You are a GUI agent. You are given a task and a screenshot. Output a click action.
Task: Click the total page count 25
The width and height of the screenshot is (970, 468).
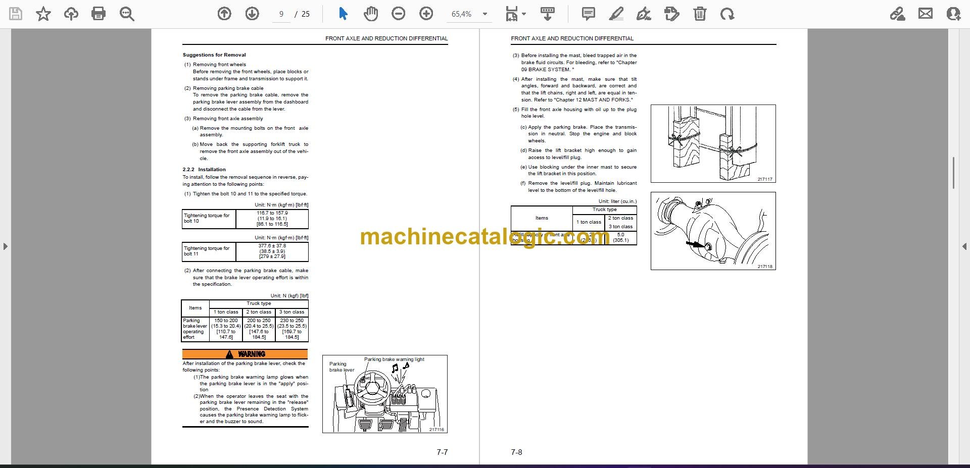pos(306,14)
